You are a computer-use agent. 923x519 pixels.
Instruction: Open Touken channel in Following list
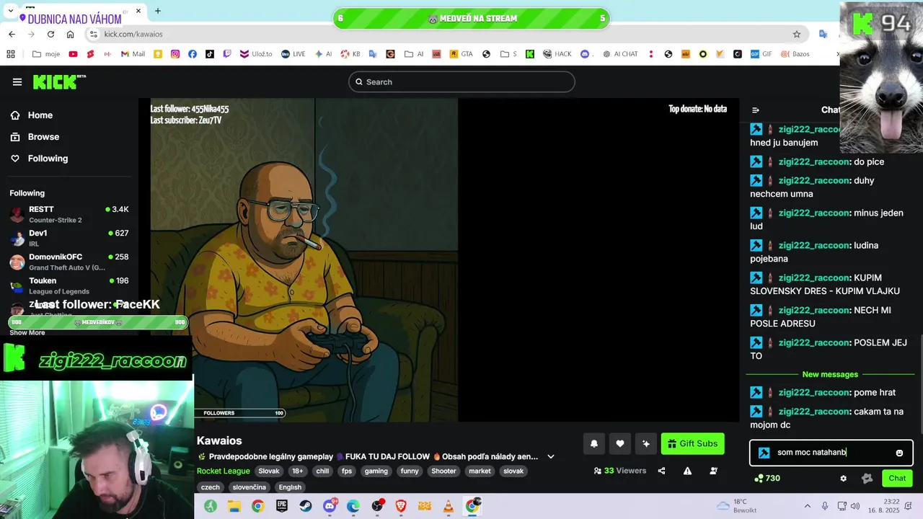pyautogui.click(x=69, y=285)
